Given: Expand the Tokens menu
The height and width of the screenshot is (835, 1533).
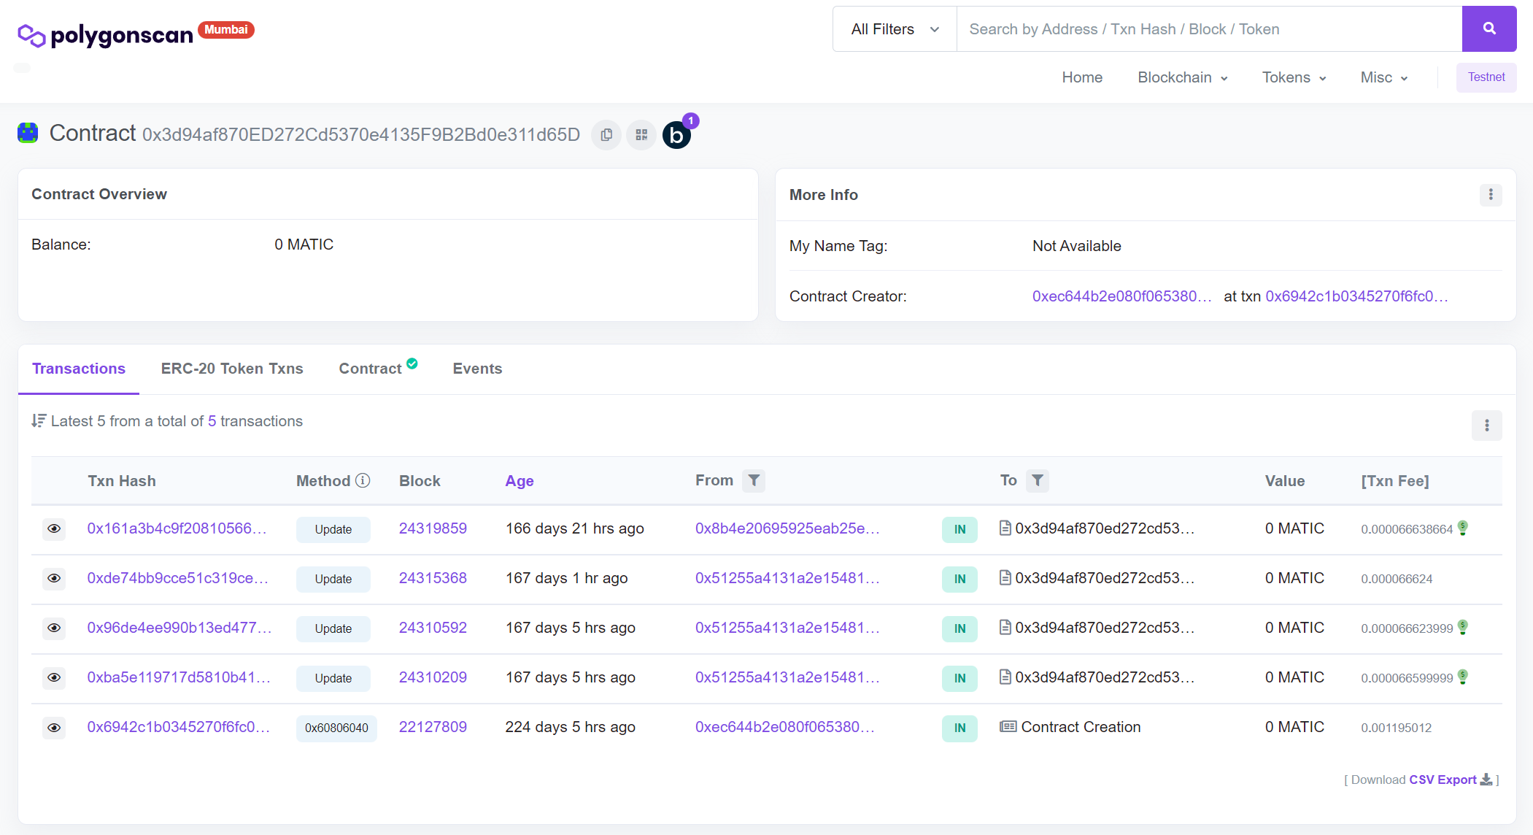Looking at the screenshot, I should coord(1294,77).
